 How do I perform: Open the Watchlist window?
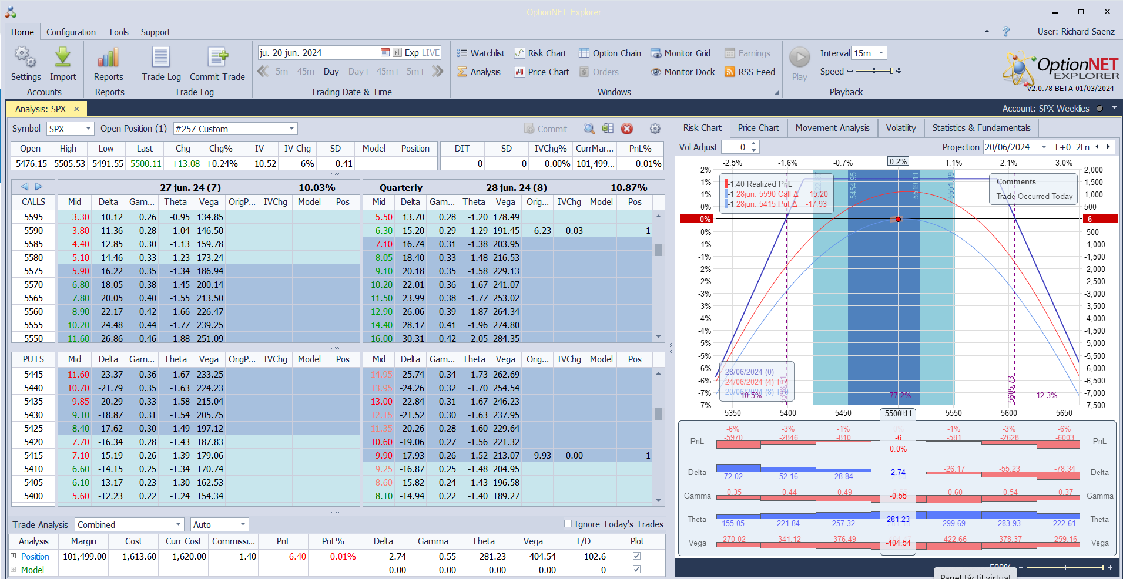[x=481, y=53]
